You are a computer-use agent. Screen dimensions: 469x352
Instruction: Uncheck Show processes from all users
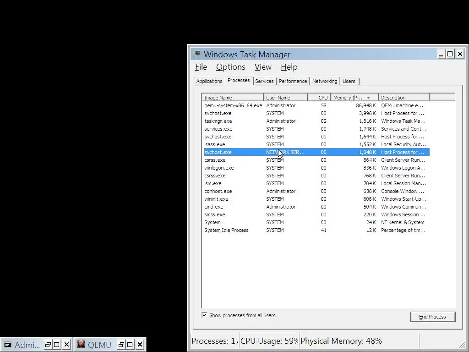204,315
